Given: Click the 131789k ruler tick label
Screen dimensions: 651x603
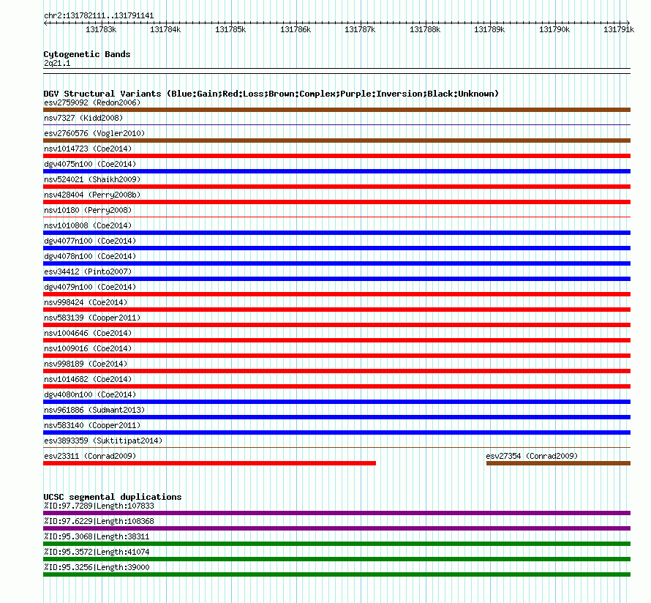Looking at the screenshot, I should click(x=489, y=29).
